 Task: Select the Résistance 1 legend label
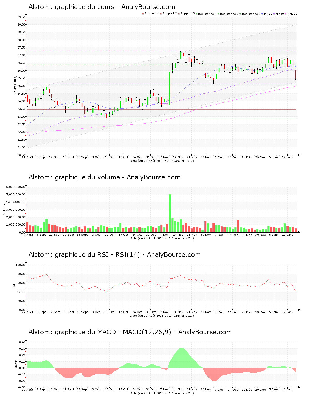207,14
